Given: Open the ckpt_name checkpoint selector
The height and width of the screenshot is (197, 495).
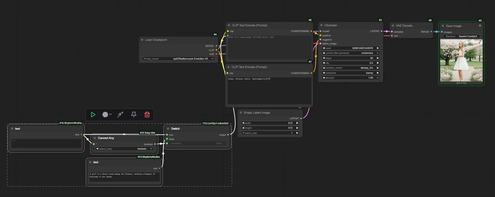Looking at the screenshot, I should coord(178,59).
